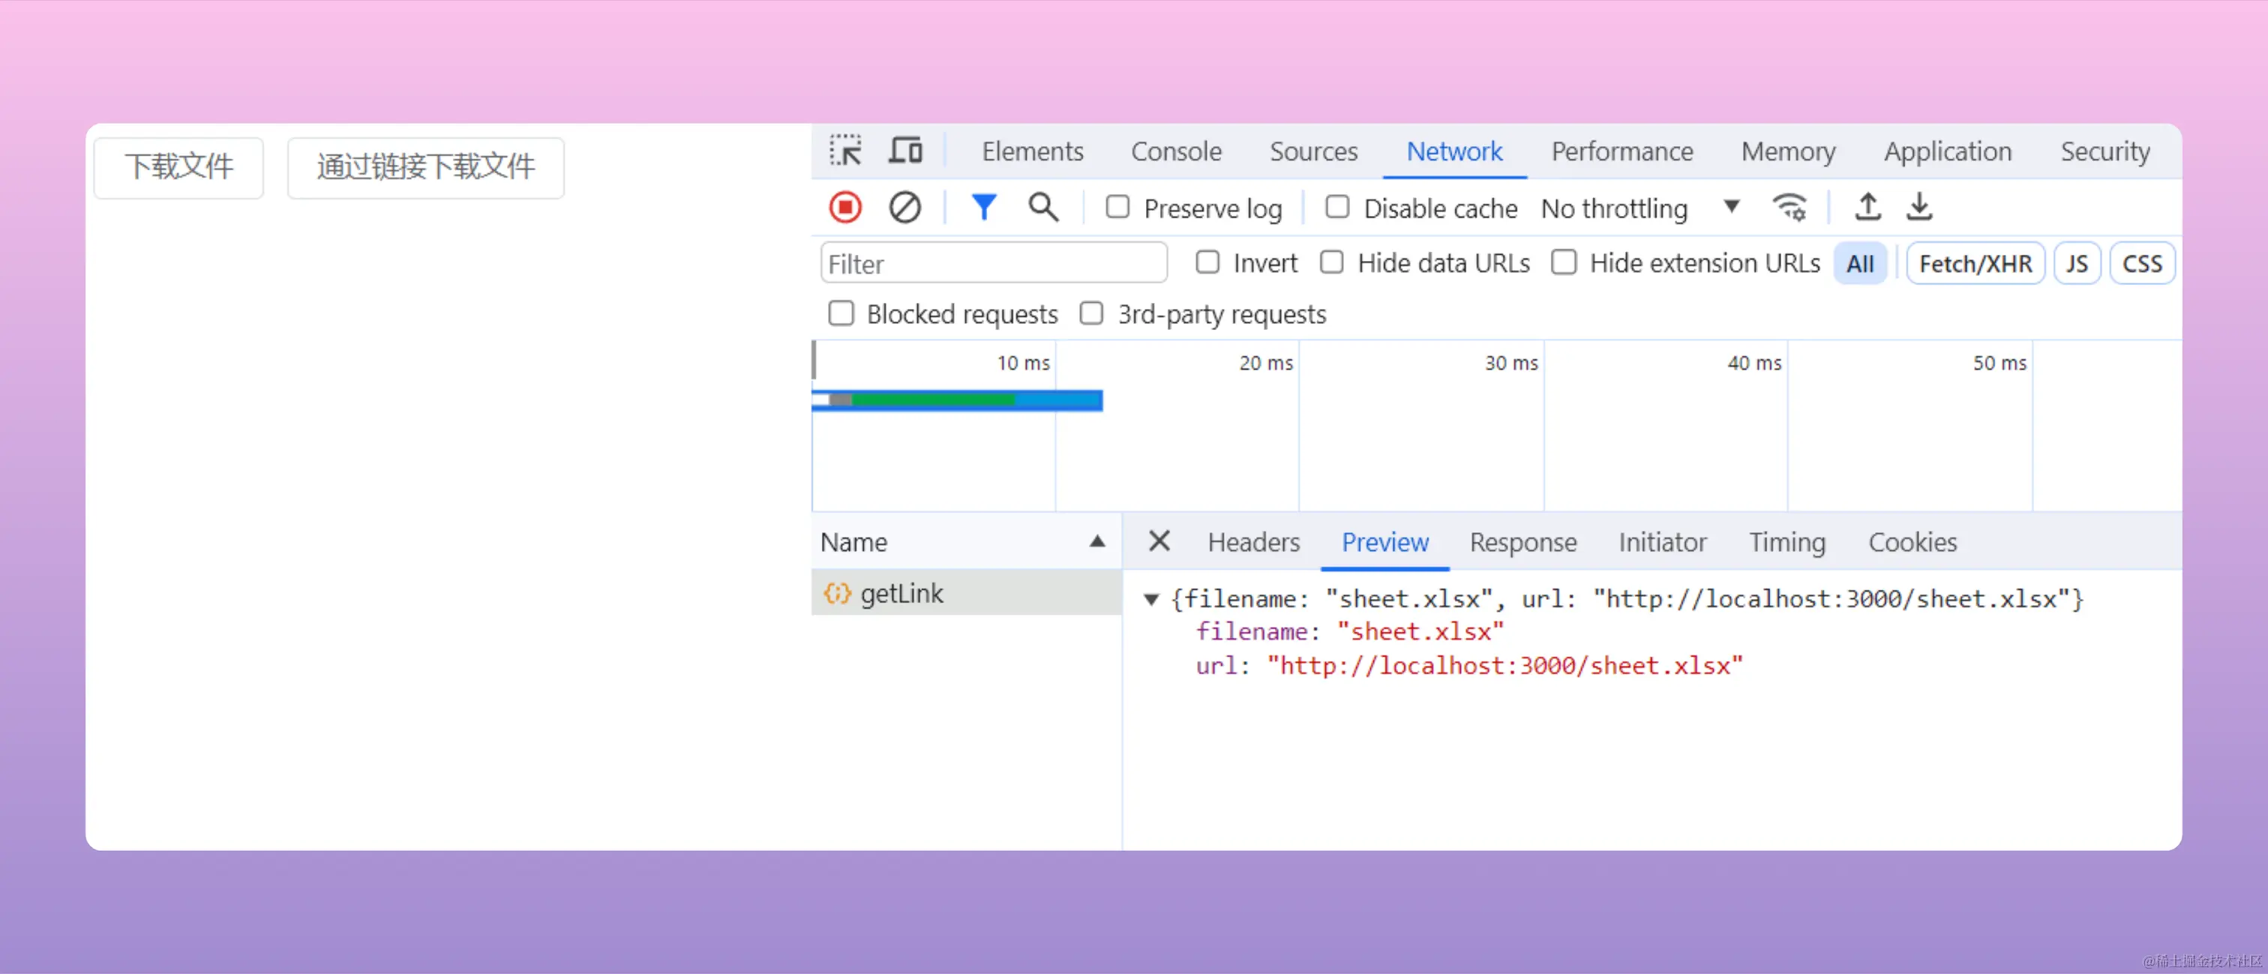Open network search magnifier
2268x974 pixels.
(1042, 208)
